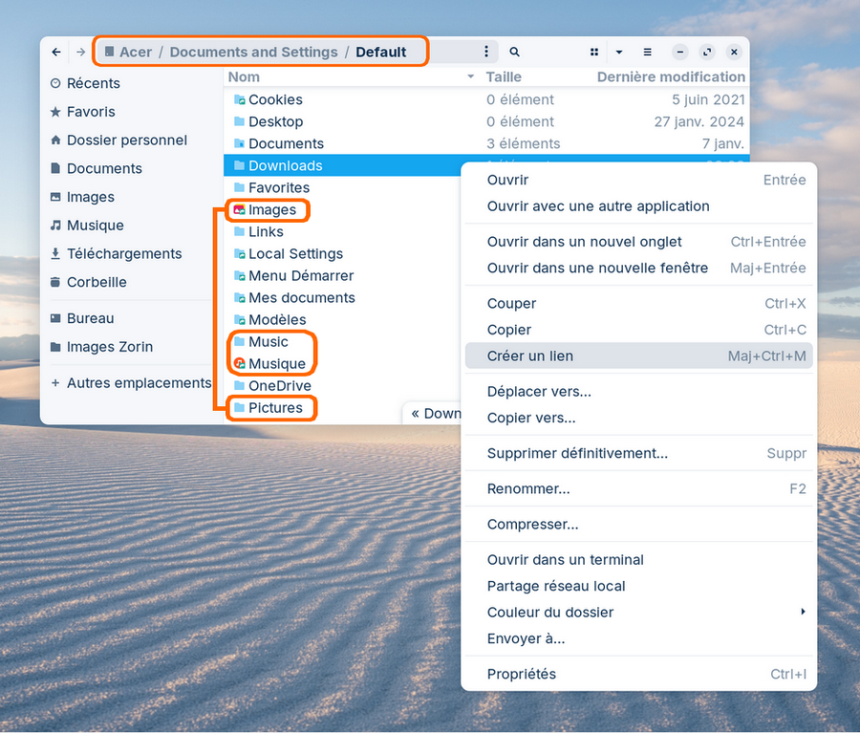Screen dimensions: 860x733
Task: Choose Renommer… from context menu
Action: [528, 488]
